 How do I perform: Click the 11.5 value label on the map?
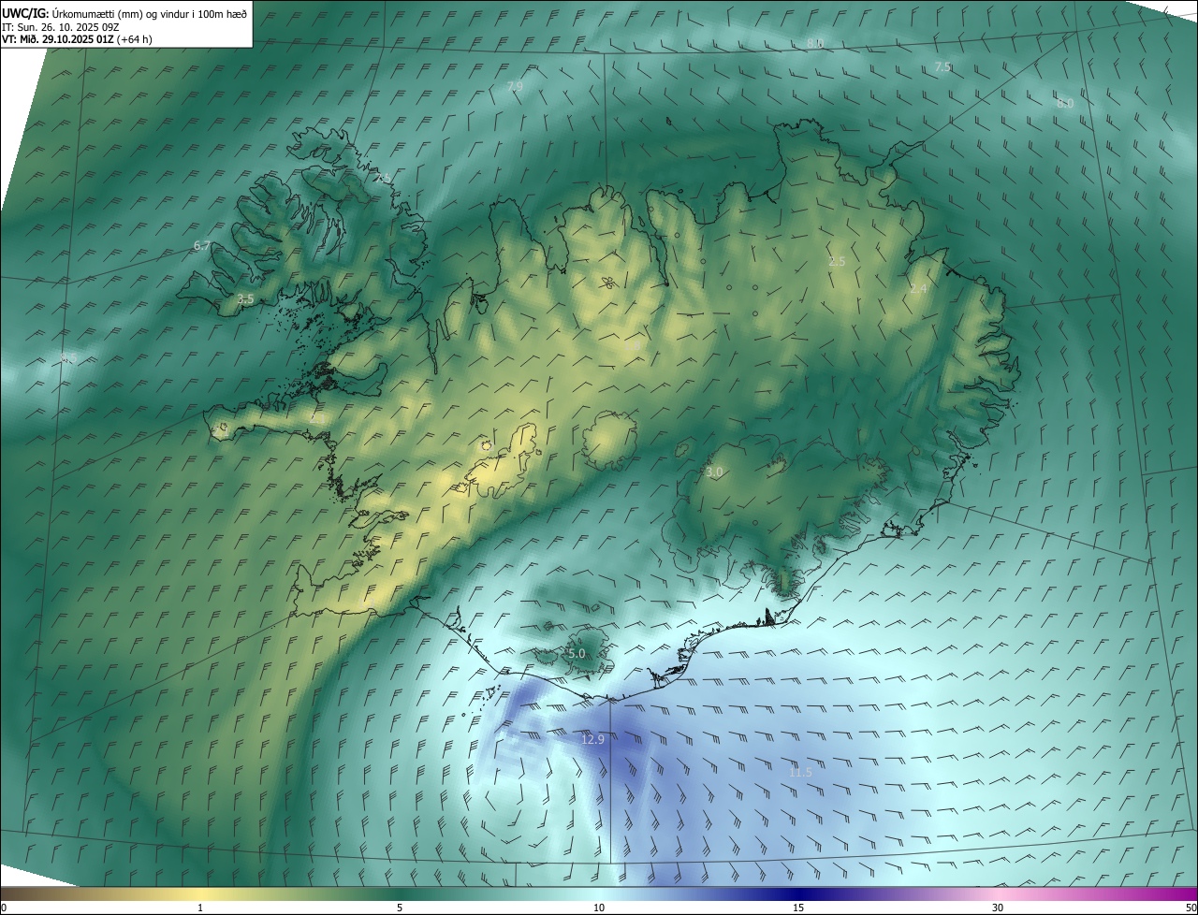point(800,772)
